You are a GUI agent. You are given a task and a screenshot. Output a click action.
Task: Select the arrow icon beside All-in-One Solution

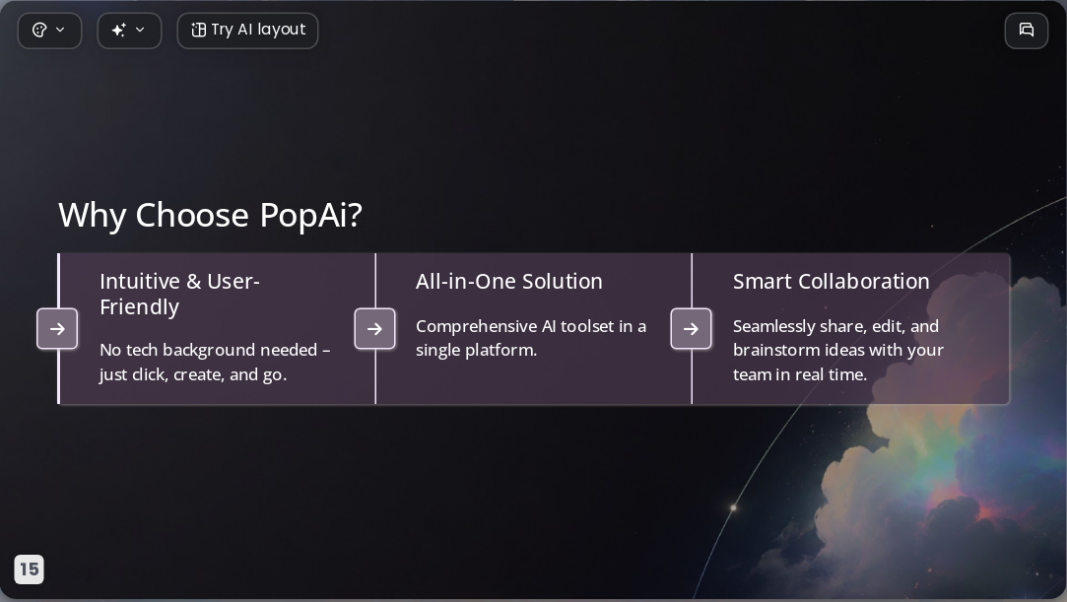374,328
